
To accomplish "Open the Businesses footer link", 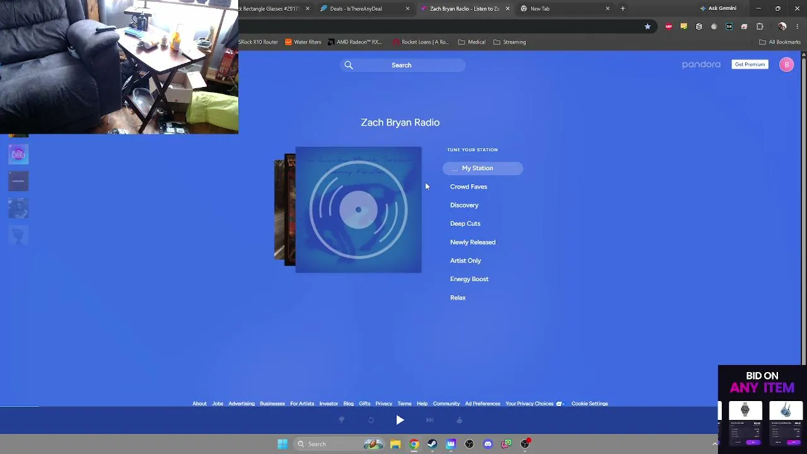I will [272, 404].
